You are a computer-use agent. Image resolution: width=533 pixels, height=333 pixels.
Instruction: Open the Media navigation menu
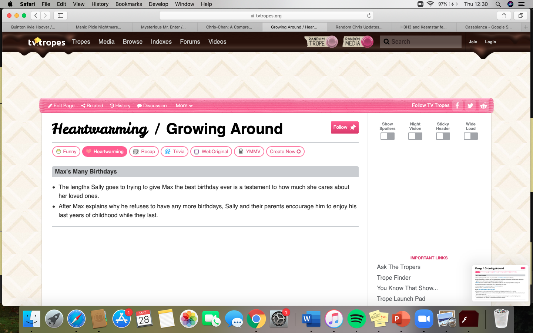click(x=106, y=42)
